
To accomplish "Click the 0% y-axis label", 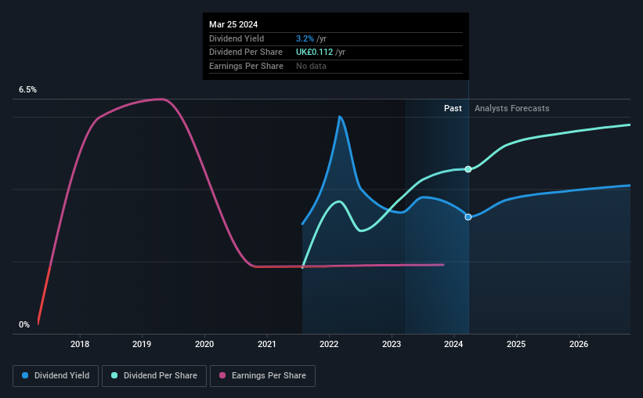I will coord(24,324).
